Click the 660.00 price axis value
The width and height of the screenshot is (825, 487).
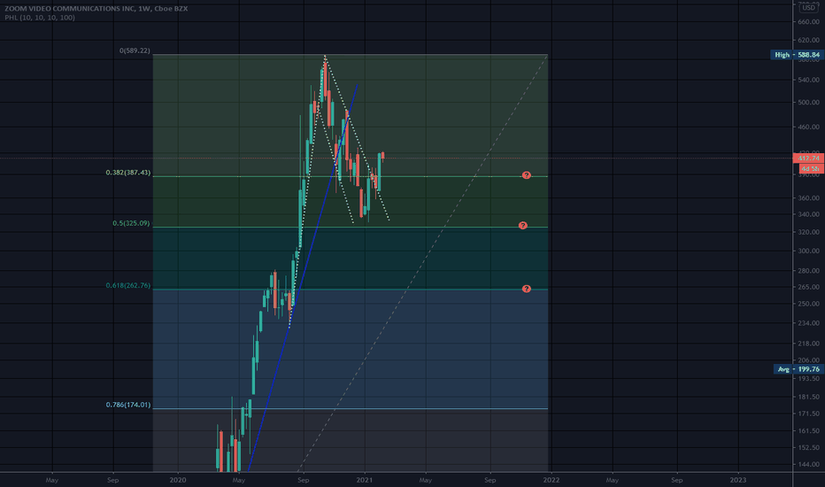coord(809,21)
